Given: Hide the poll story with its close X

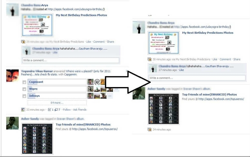Looking at the screenshot, I should [x=127, y=71].
